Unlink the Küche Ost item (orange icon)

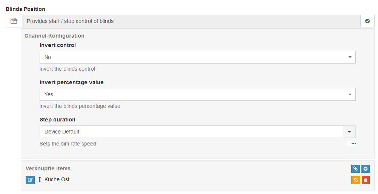[355, 180]
